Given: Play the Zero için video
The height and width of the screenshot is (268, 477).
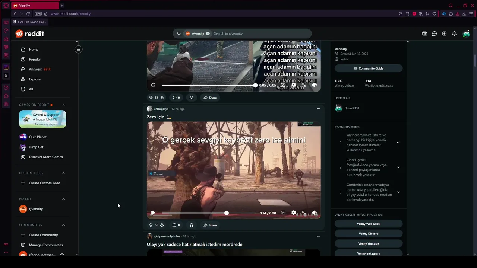Looking at the screenshot, I should point(153,213).
